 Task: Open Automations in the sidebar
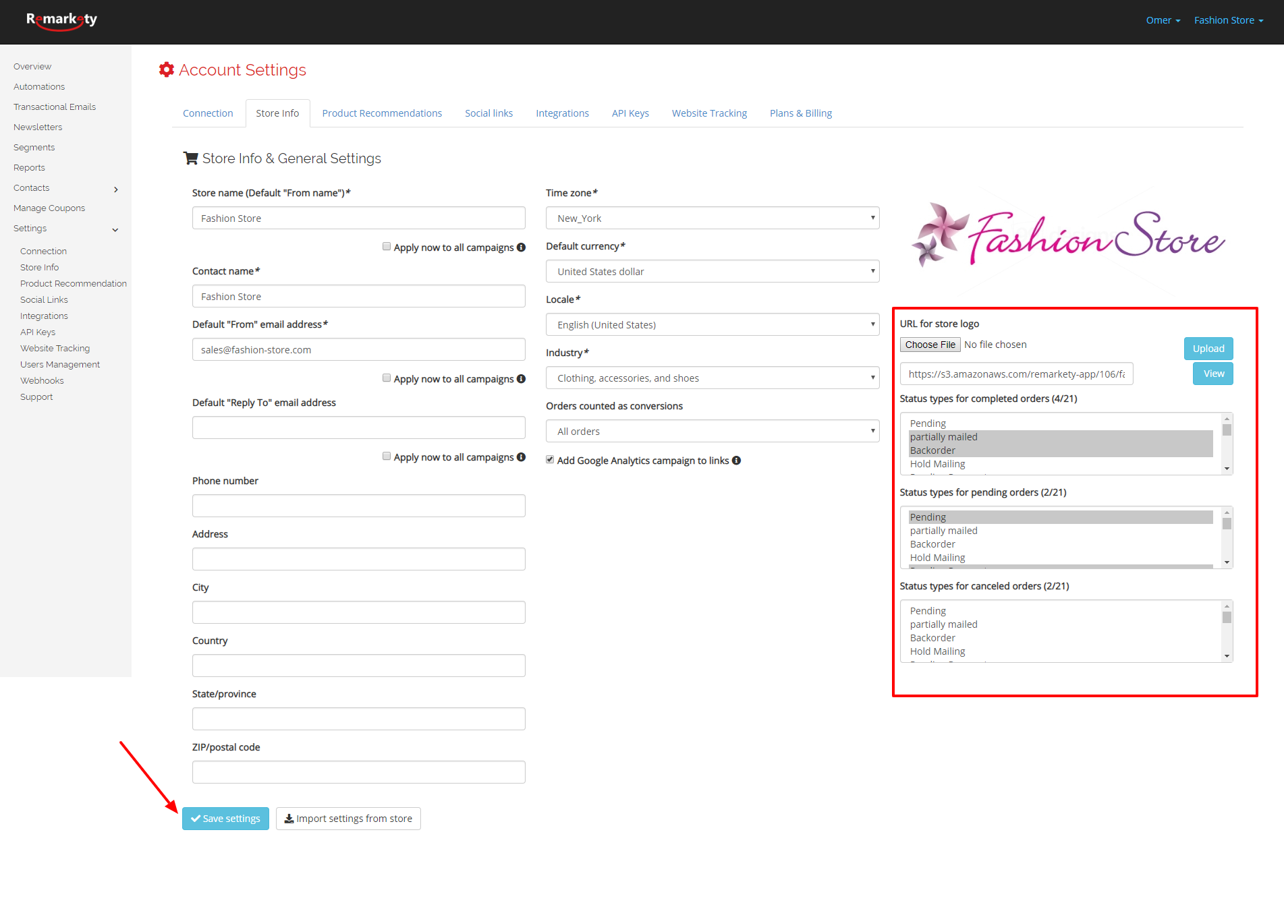click(x=39, y=87)
